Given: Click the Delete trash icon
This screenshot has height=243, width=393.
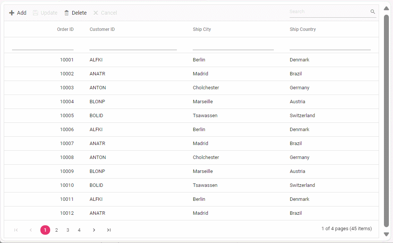Looking at the screenshot, I should (x=67, y=13).
